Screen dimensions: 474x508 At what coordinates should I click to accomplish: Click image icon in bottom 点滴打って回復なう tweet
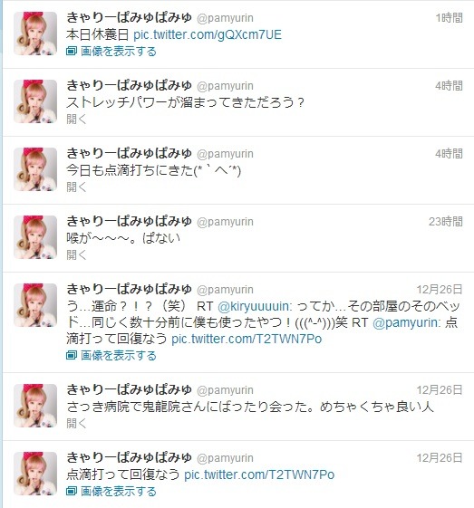tap(72, 491)
